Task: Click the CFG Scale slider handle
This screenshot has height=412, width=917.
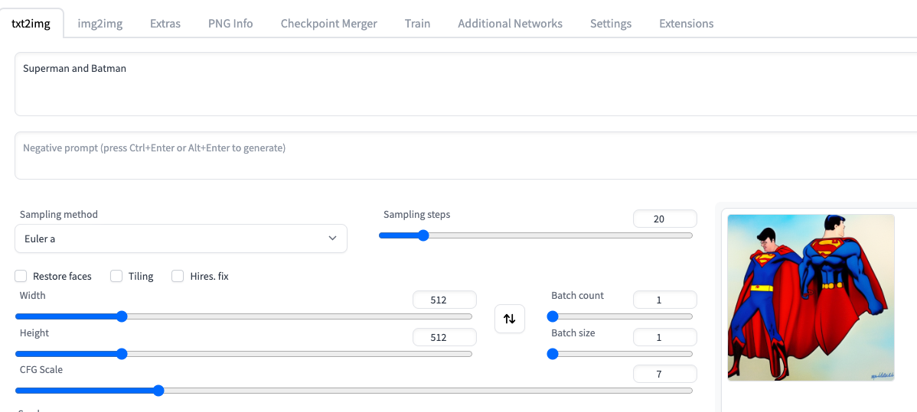Action: pos(158,391)
